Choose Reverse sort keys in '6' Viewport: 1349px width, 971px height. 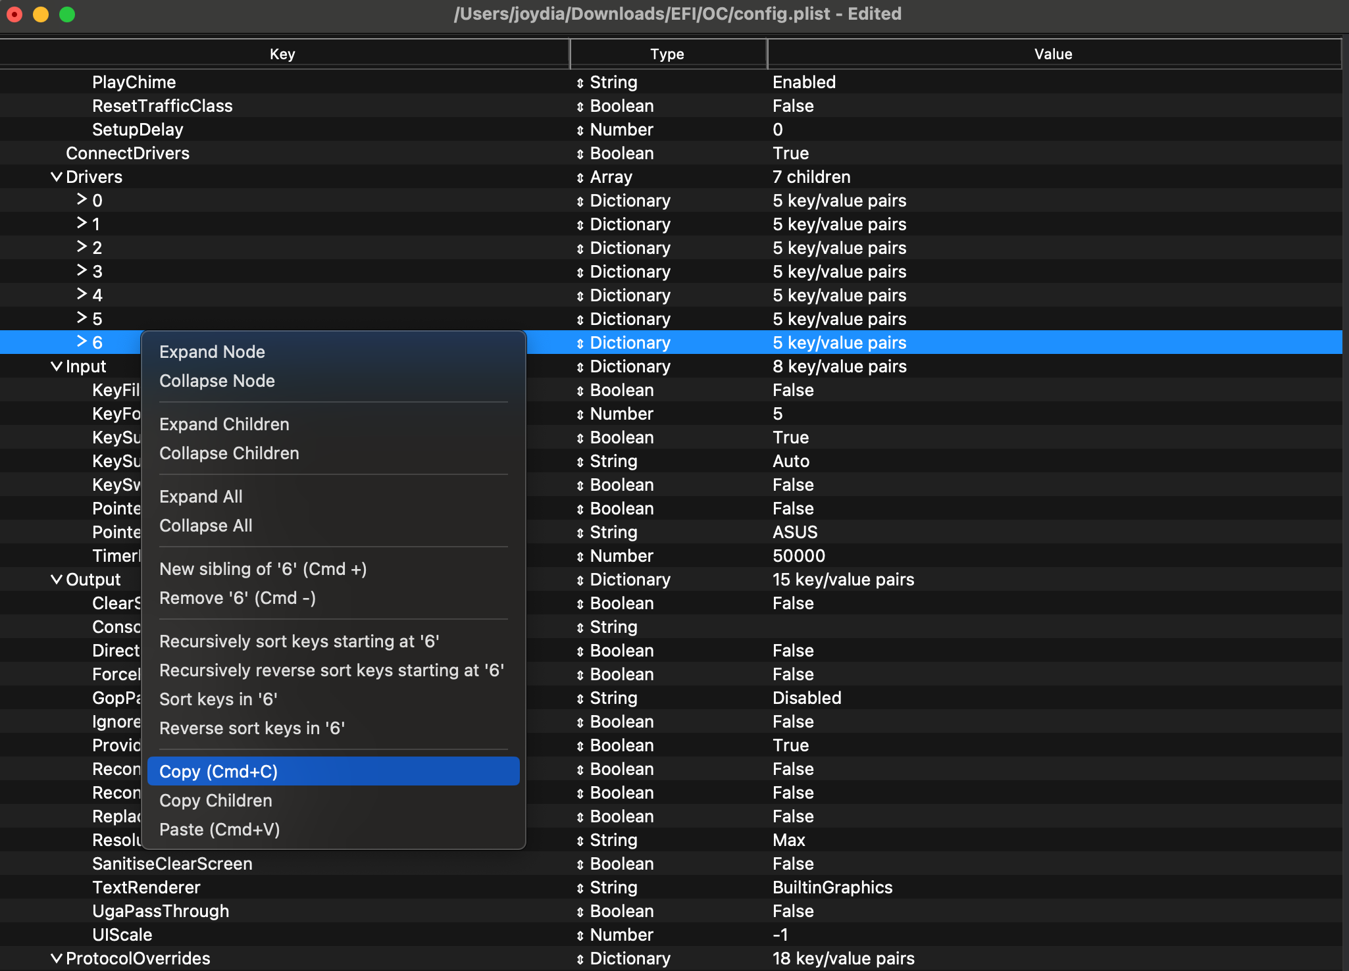333,728
